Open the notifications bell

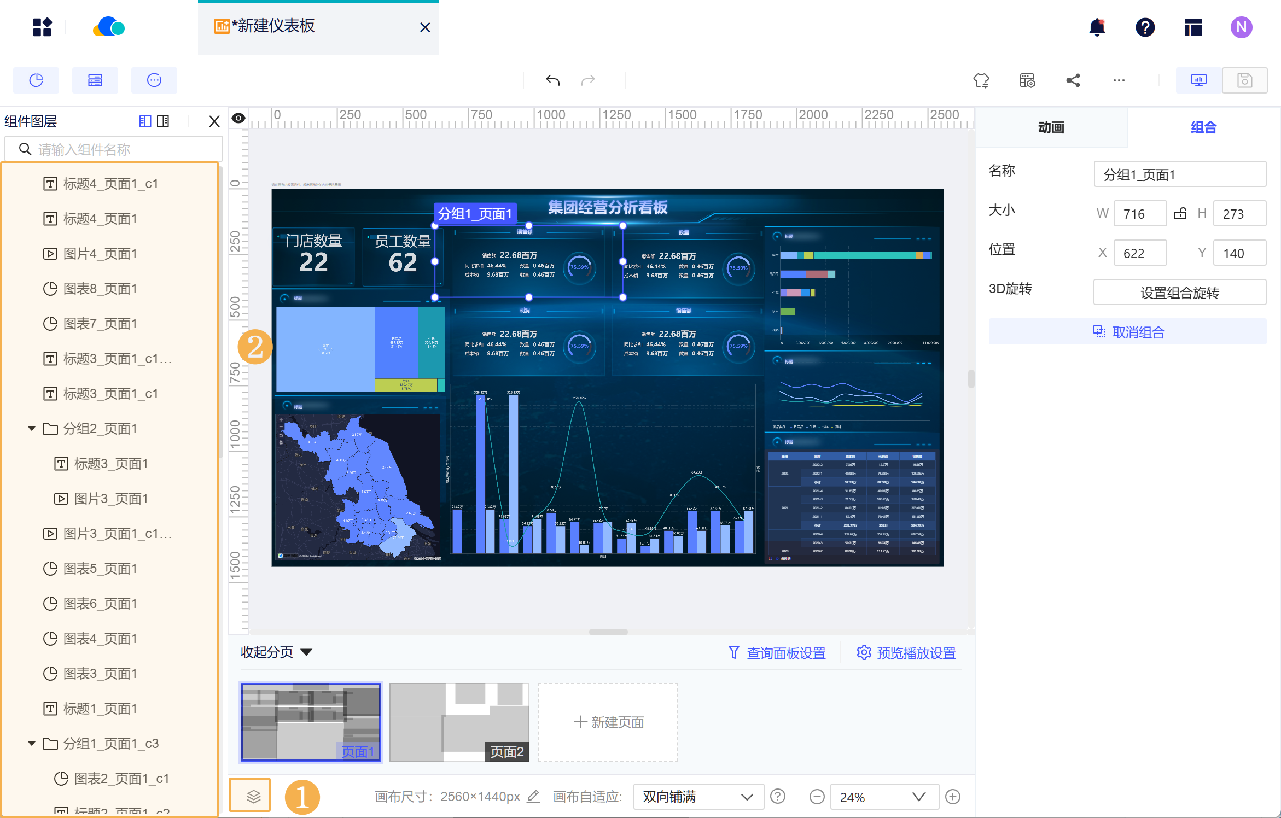1097,27
